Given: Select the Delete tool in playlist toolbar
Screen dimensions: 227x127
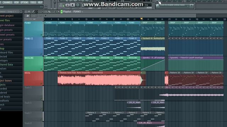Looking at the screenshot, I should (39, 12).
